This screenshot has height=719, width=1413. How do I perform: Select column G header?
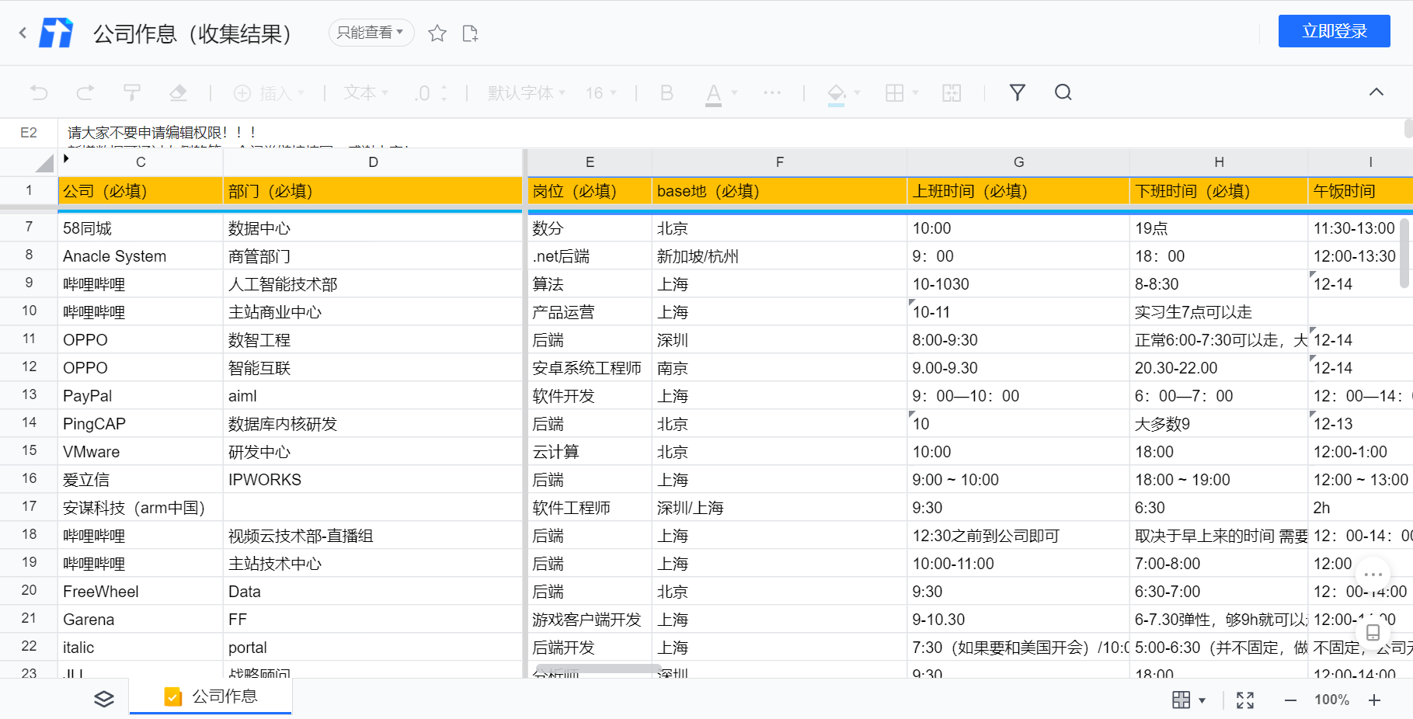1018,162
